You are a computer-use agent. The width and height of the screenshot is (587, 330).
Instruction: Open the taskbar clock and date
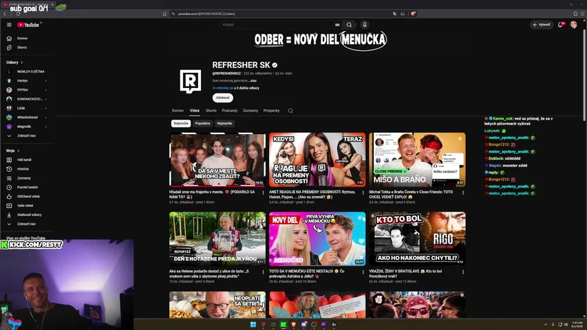[x=577, y=324]
